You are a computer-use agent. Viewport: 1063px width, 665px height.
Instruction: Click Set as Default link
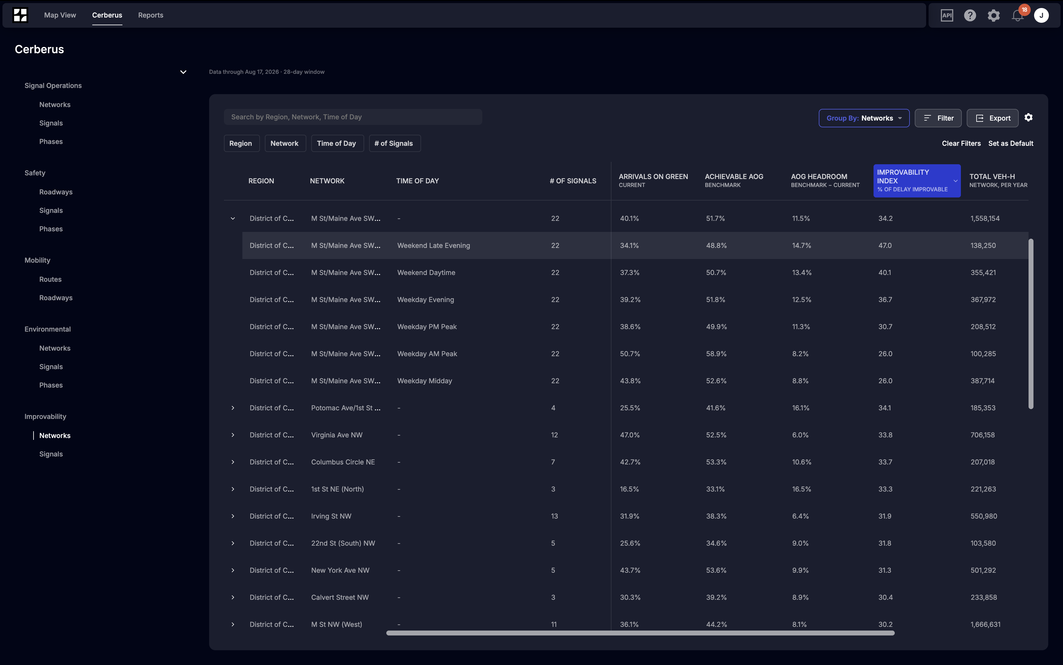[x=1011, y=143]
